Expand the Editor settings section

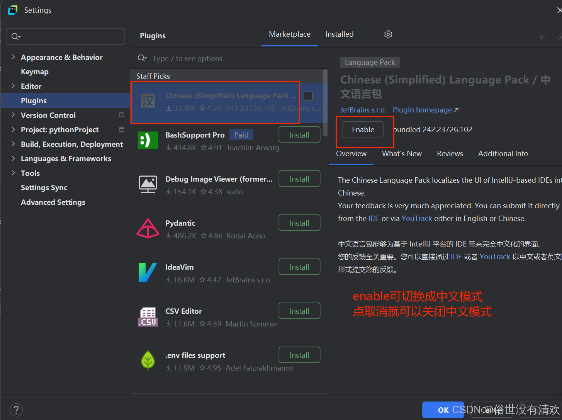13,86
